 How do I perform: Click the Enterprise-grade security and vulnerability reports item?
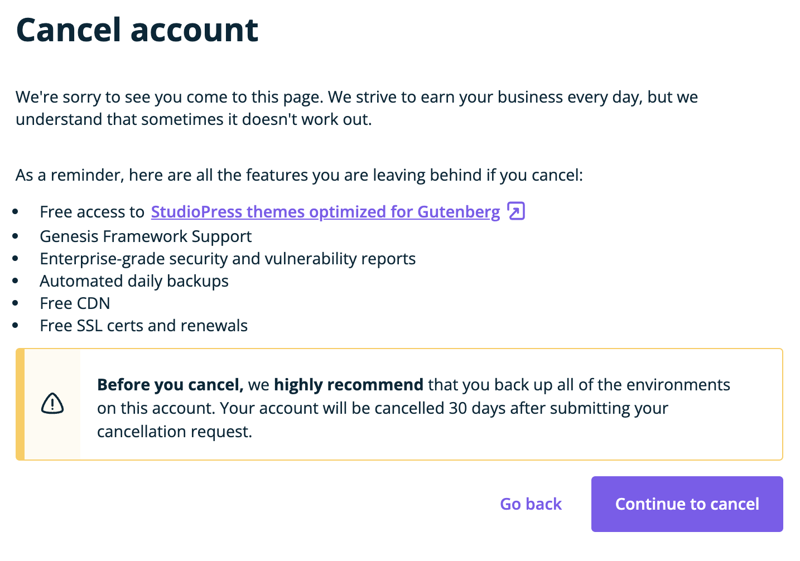(228, 259)
